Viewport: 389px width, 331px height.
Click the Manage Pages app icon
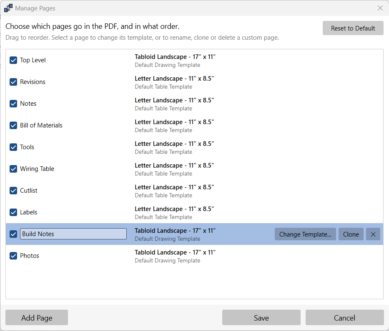(8, 8)
